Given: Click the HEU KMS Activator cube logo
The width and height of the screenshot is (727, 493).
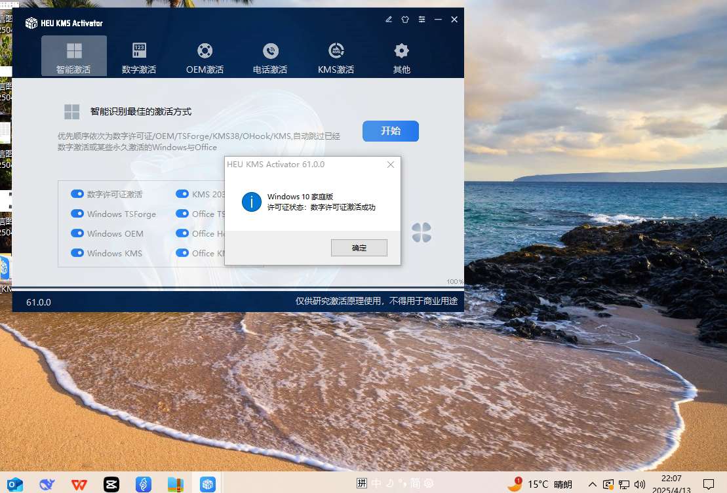Looking at the screenshot, I should (31, 23).
